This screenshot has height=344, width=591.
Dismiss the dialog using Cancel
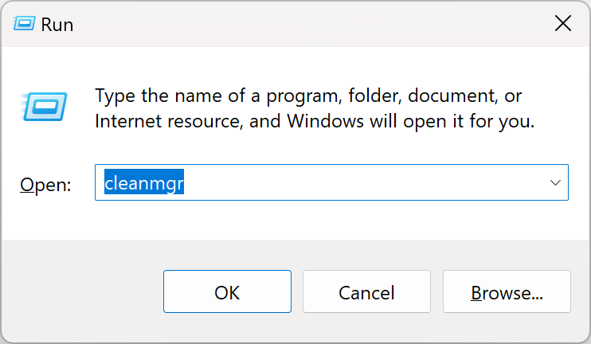click(x=366, y=292)
